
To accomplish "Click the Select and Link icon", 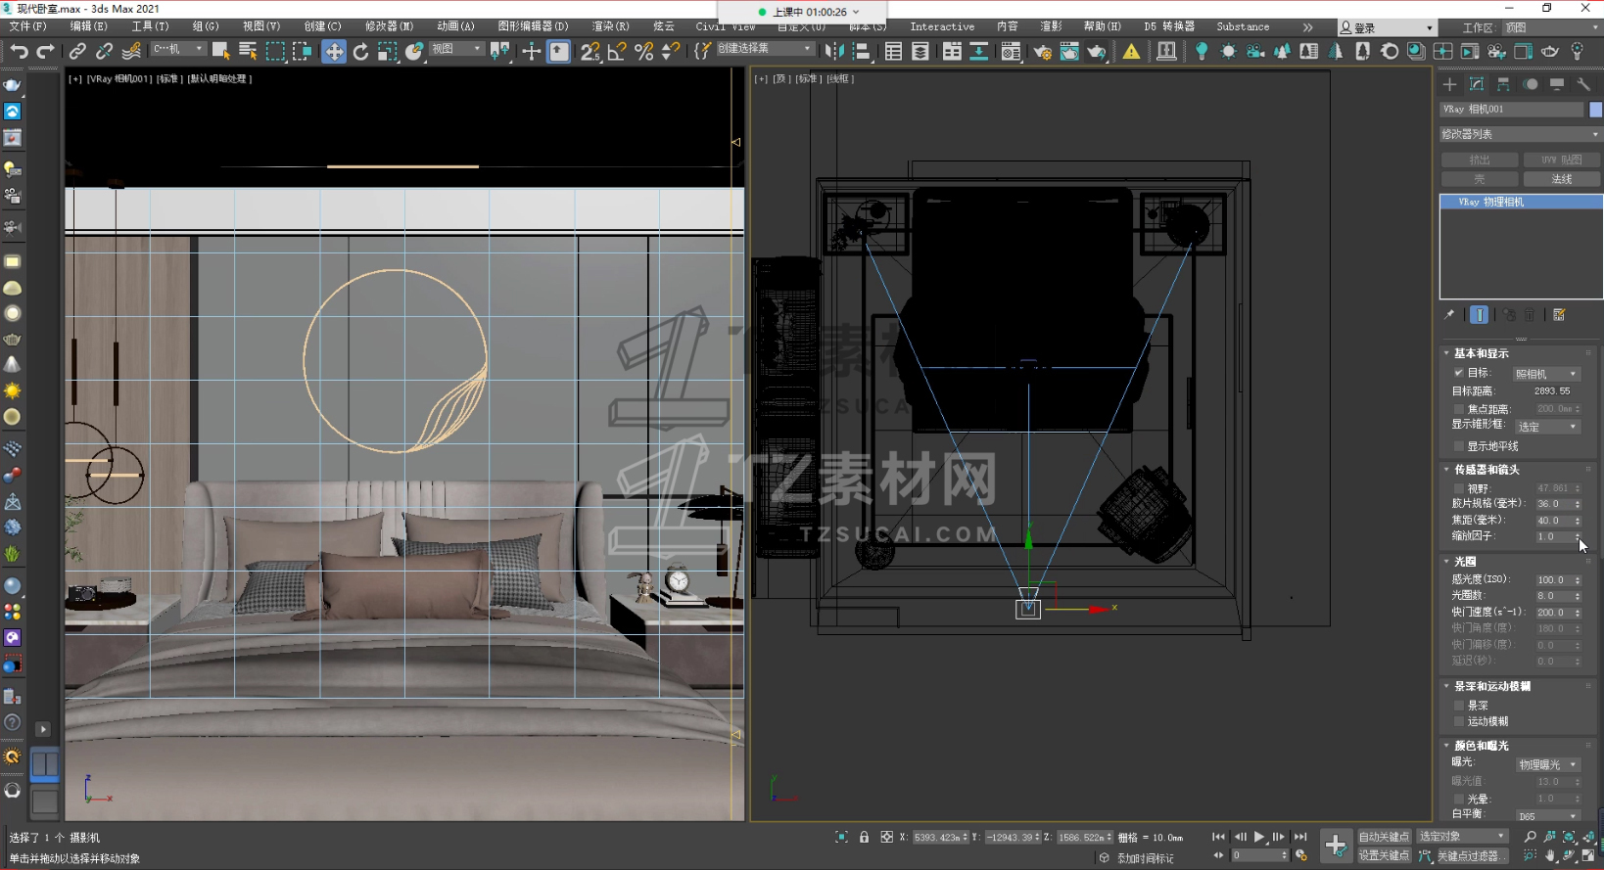I will [77, 52].
